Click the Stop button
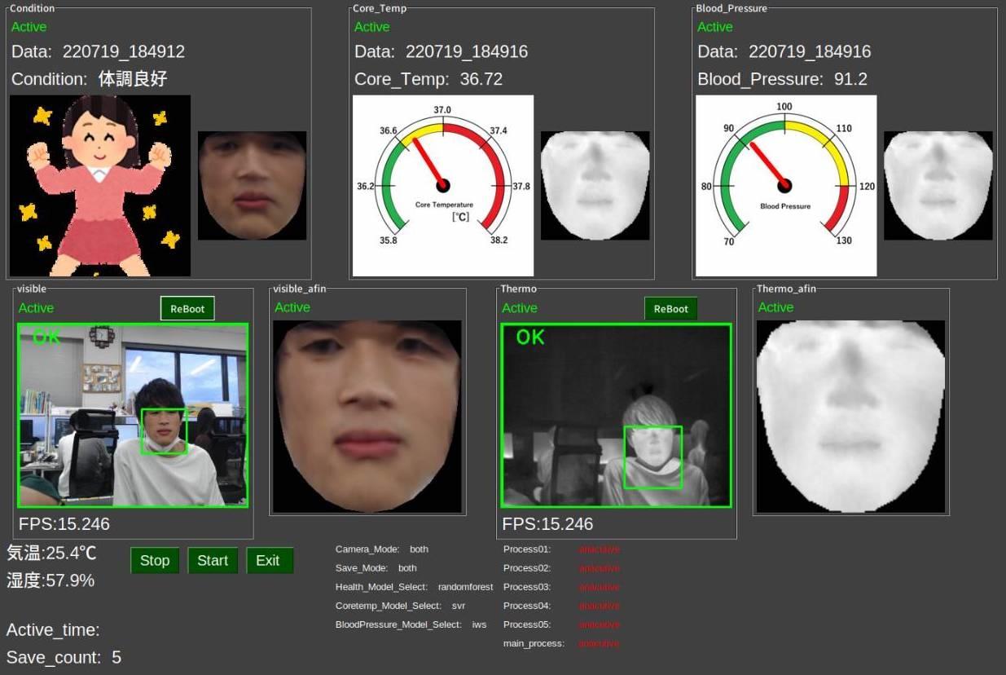 click(x=155, y=560)
